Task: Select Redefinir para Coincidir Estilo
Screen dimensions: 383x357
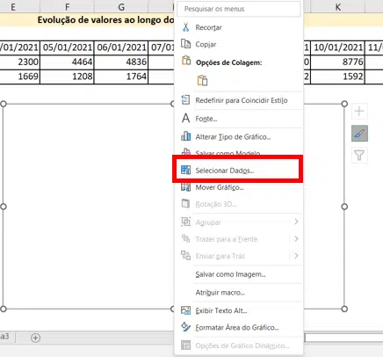Action: coord(238,100)
